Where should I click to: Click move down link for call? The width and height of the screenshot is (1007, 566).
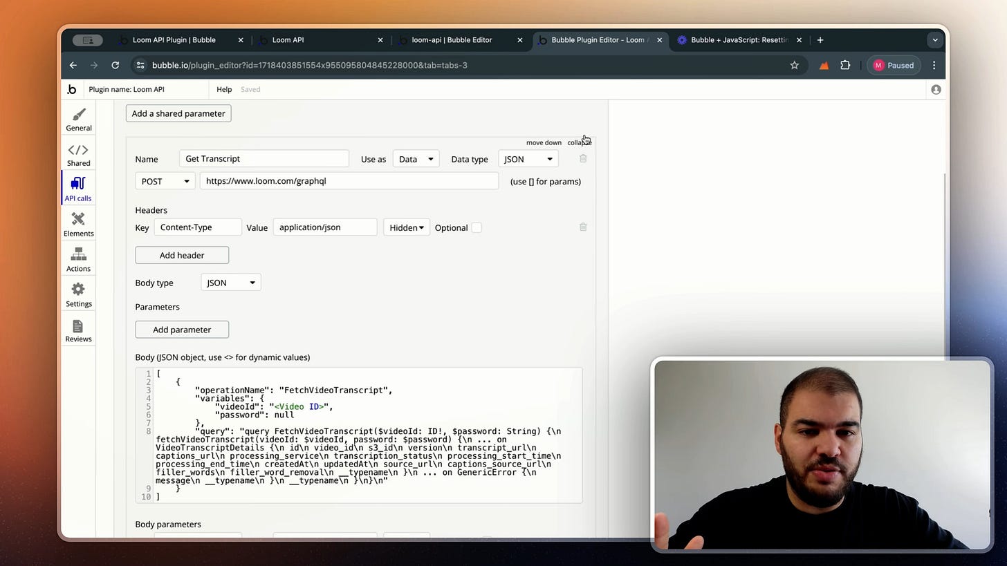coord(544,142)
